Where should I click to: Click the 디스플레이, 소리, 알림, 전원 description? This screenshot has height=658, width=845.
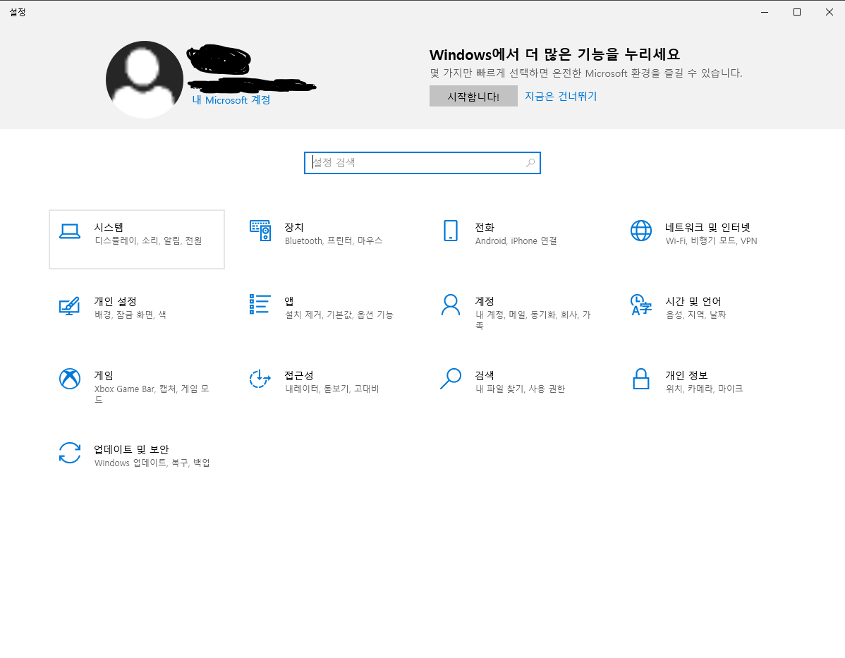[x=148, y=241]
